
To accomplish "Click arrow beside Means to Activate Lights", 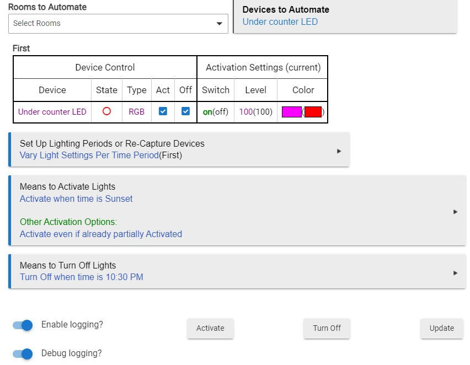I will click(x=455, y=212).
